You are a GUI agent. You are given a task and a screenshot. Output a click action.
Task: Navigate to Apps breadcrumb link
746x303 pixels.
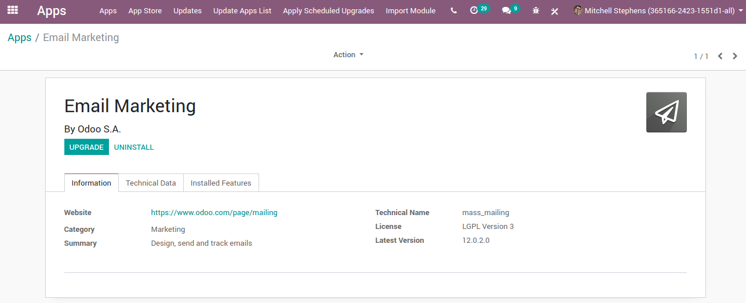[20, 38]
